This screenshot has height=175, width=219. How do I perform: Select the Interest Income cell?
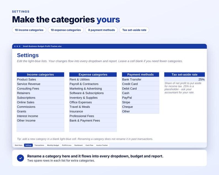tap(40, 116)
